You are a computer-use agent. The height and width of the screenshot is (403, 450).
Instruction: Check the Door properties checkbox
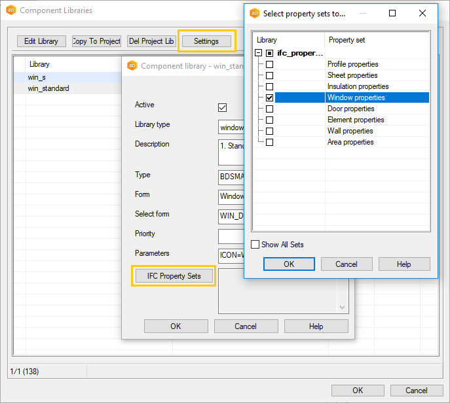click(269, 109)
